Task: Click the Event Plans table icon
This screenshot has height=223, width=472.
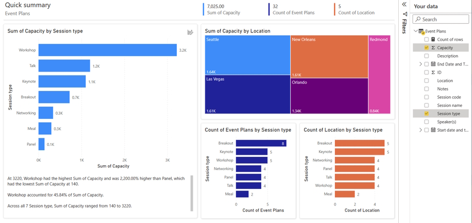Action: 421,31
